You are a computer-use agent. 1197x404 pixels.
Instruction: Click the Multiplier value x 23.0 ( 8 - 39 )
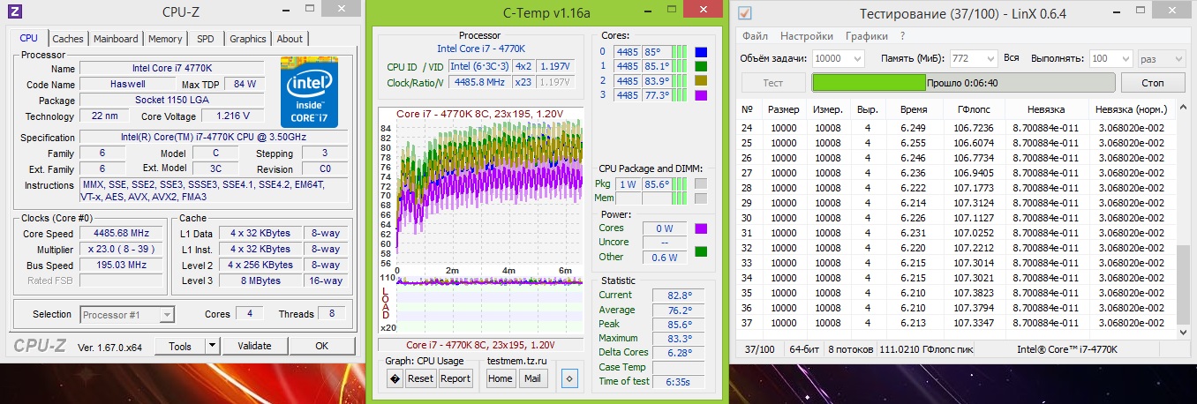(x=122, y=250)
